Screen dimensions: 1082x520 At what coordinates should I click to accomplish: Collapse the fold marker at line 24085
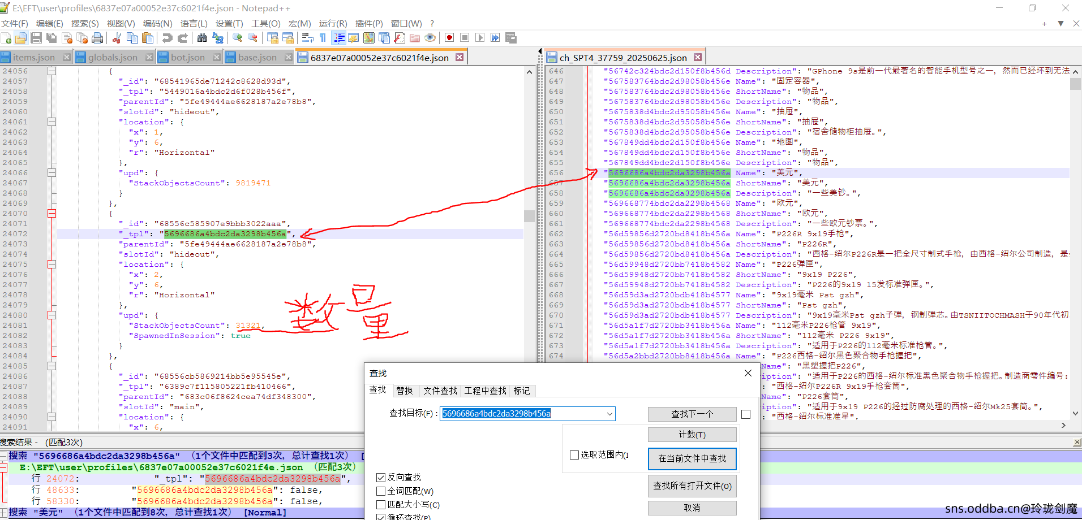[51, 366]
